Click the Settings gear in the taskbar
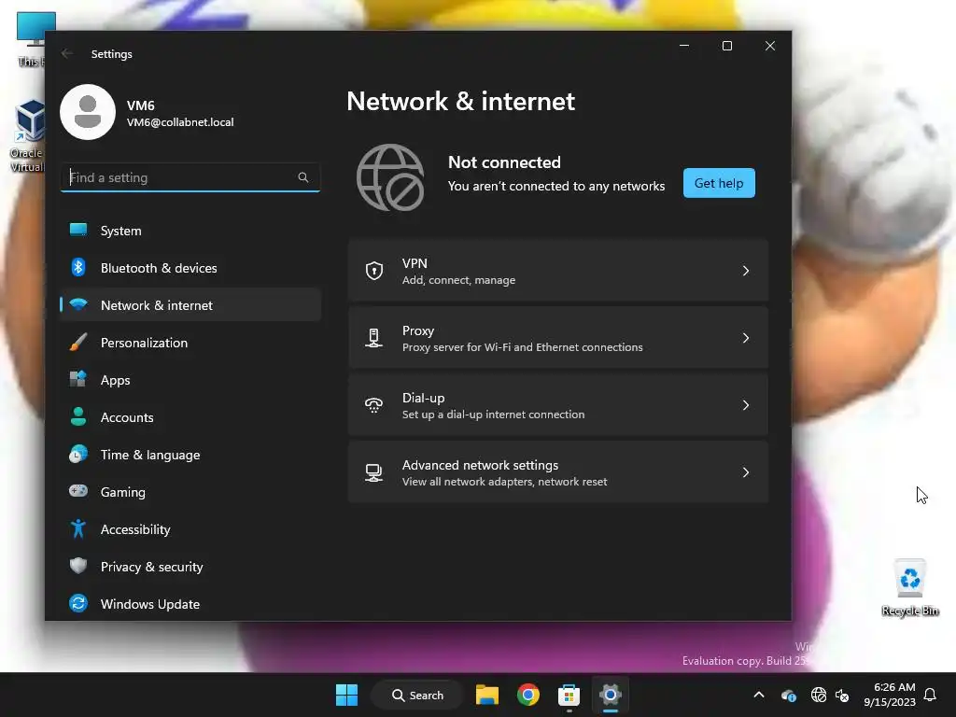 click(x=610, y=695)
